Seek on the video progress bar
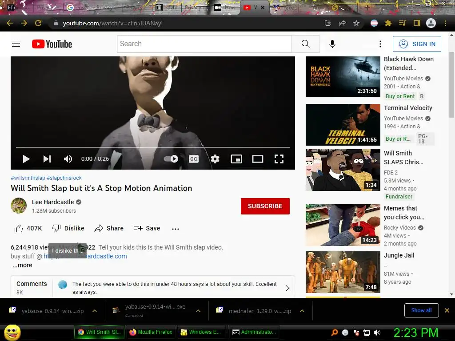455x341 pixels. [x=153, y=147]
